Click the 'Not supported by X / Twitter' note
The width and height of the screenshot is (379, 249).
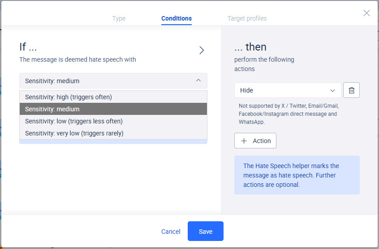(289, 114)
